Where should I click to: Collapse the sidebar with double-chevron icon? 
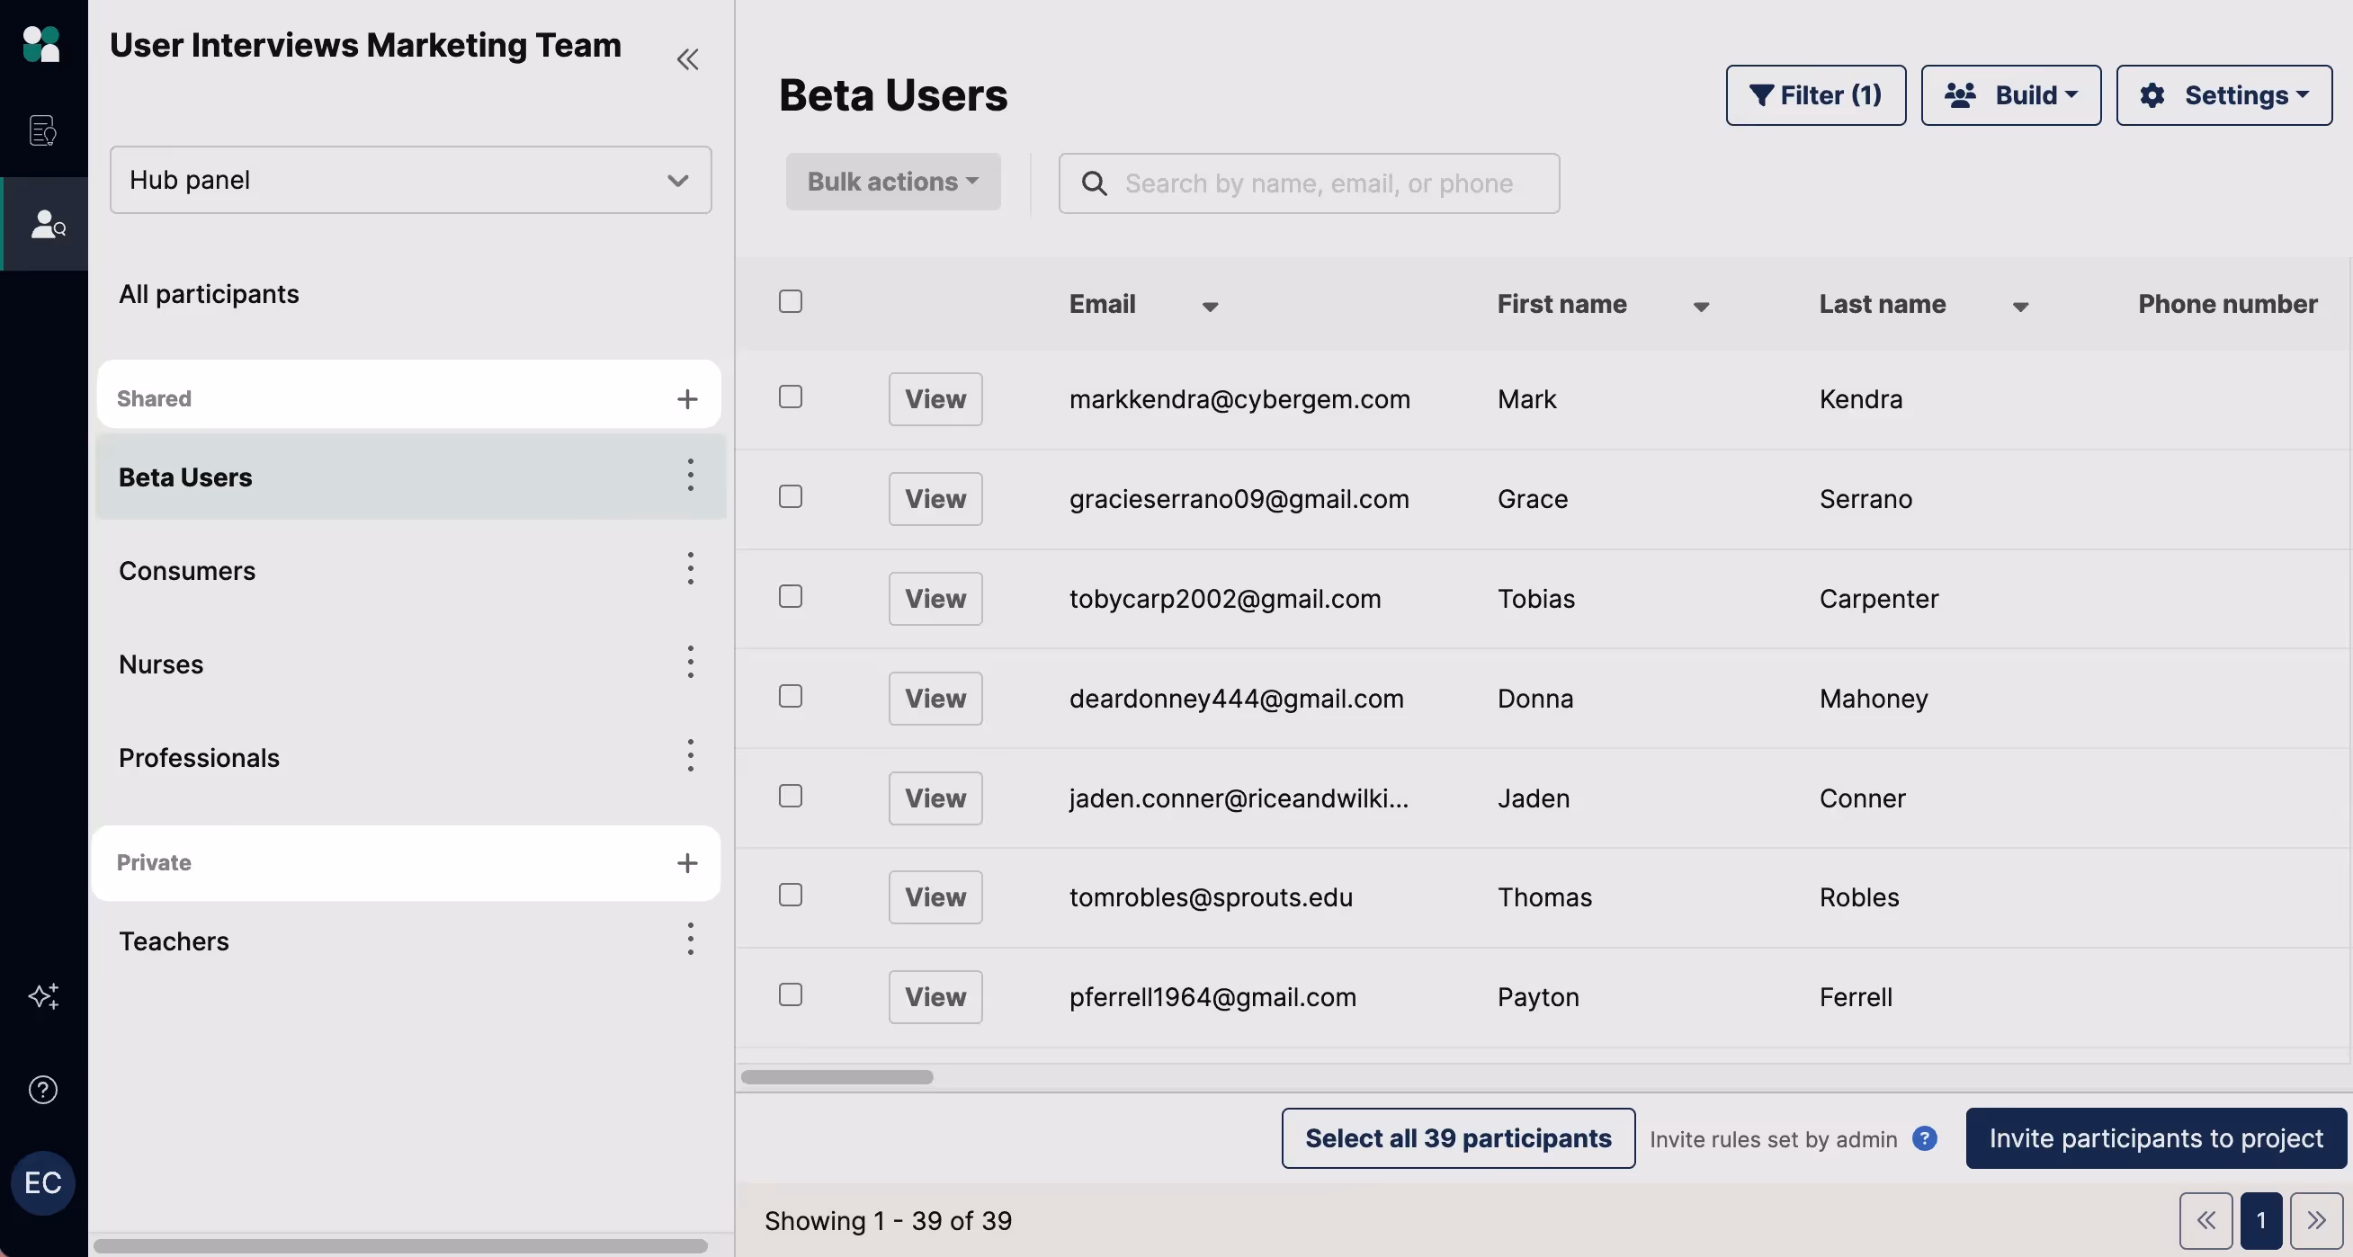pos(687,59)
